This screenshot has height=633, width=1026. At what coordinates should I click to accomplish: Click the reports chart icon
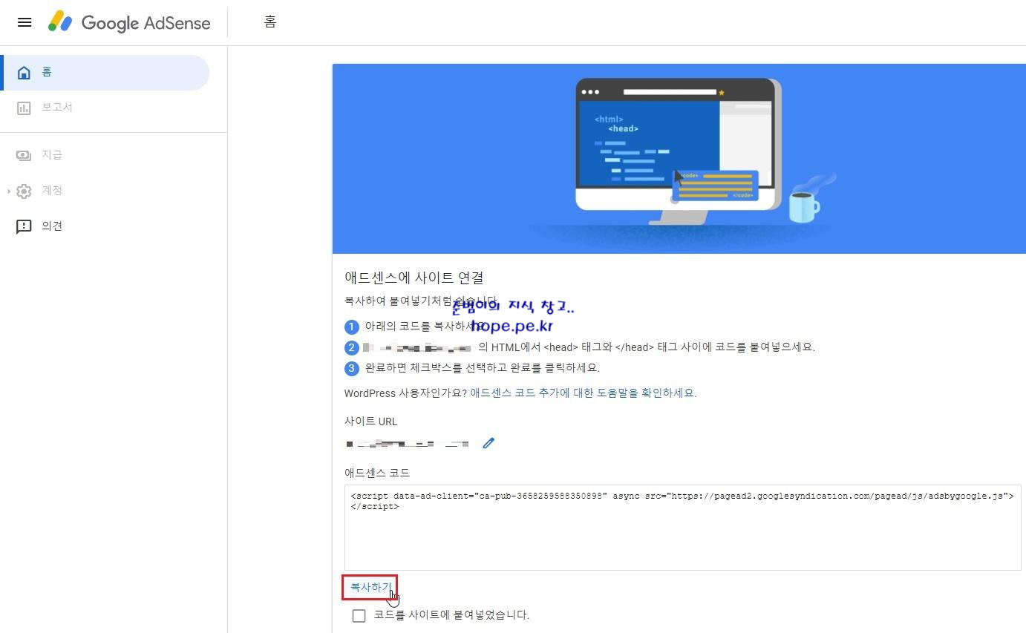coord(24,108)
